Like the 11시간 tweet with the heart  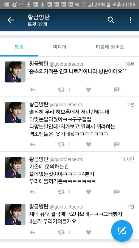89,192
